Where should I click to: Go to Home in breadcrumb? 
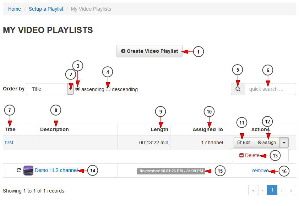click(15, 9)
